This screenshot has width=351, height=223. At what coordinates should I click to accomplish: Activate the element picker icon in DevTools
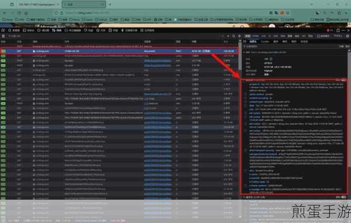[x=3, y=30]
